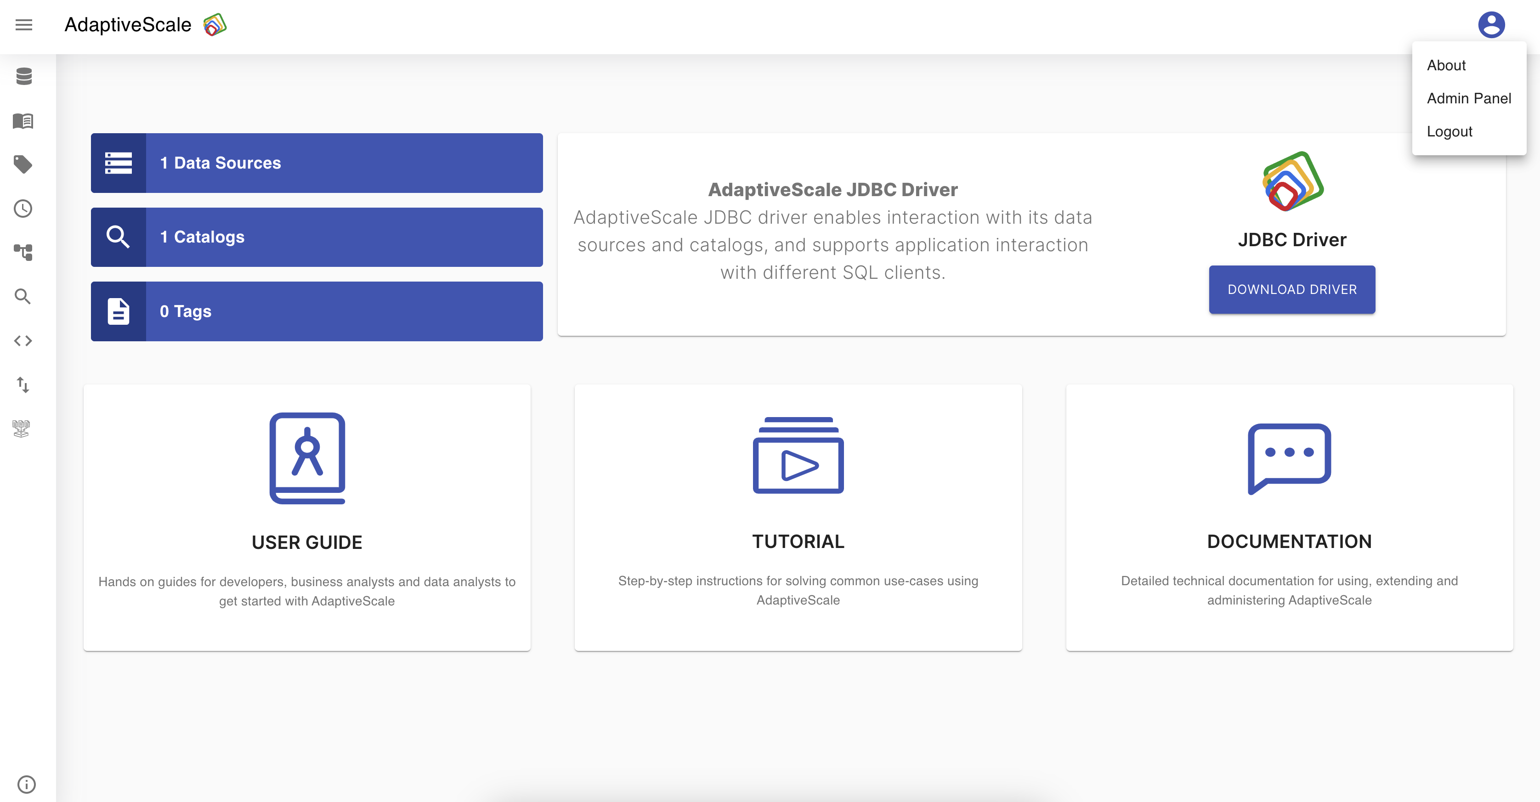This screenshot has height=802, width=1540.
Task: Click the JDBC Driver label
Action: click(x=1292, y=240)
